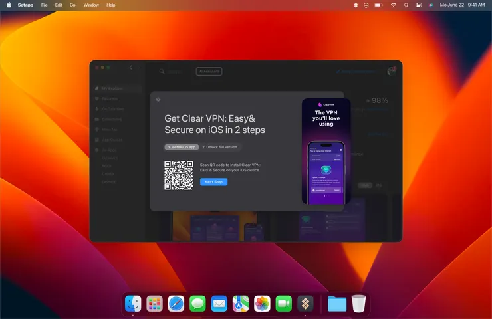Open the Wi-Fi menu bar icon

pyautogui.click(x=393, y=5)
